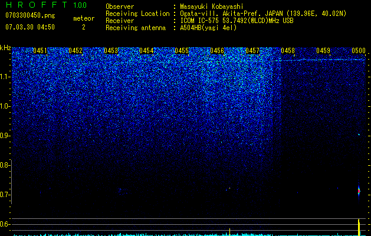Click the kHz axis unit label
371x236 pixels.
(x=5, y=48)
